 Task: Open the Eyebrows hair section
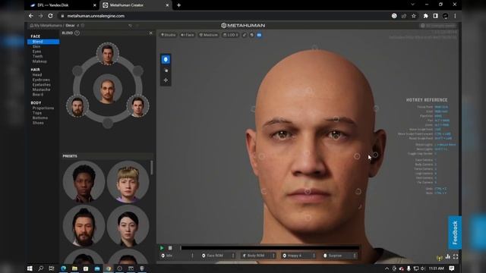click(x=41, y=80)
